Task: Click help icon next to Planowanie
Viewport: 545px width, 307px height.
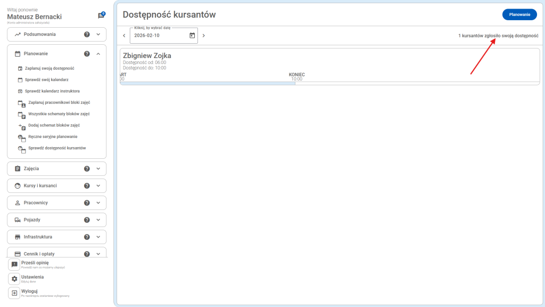Action: 87,54
